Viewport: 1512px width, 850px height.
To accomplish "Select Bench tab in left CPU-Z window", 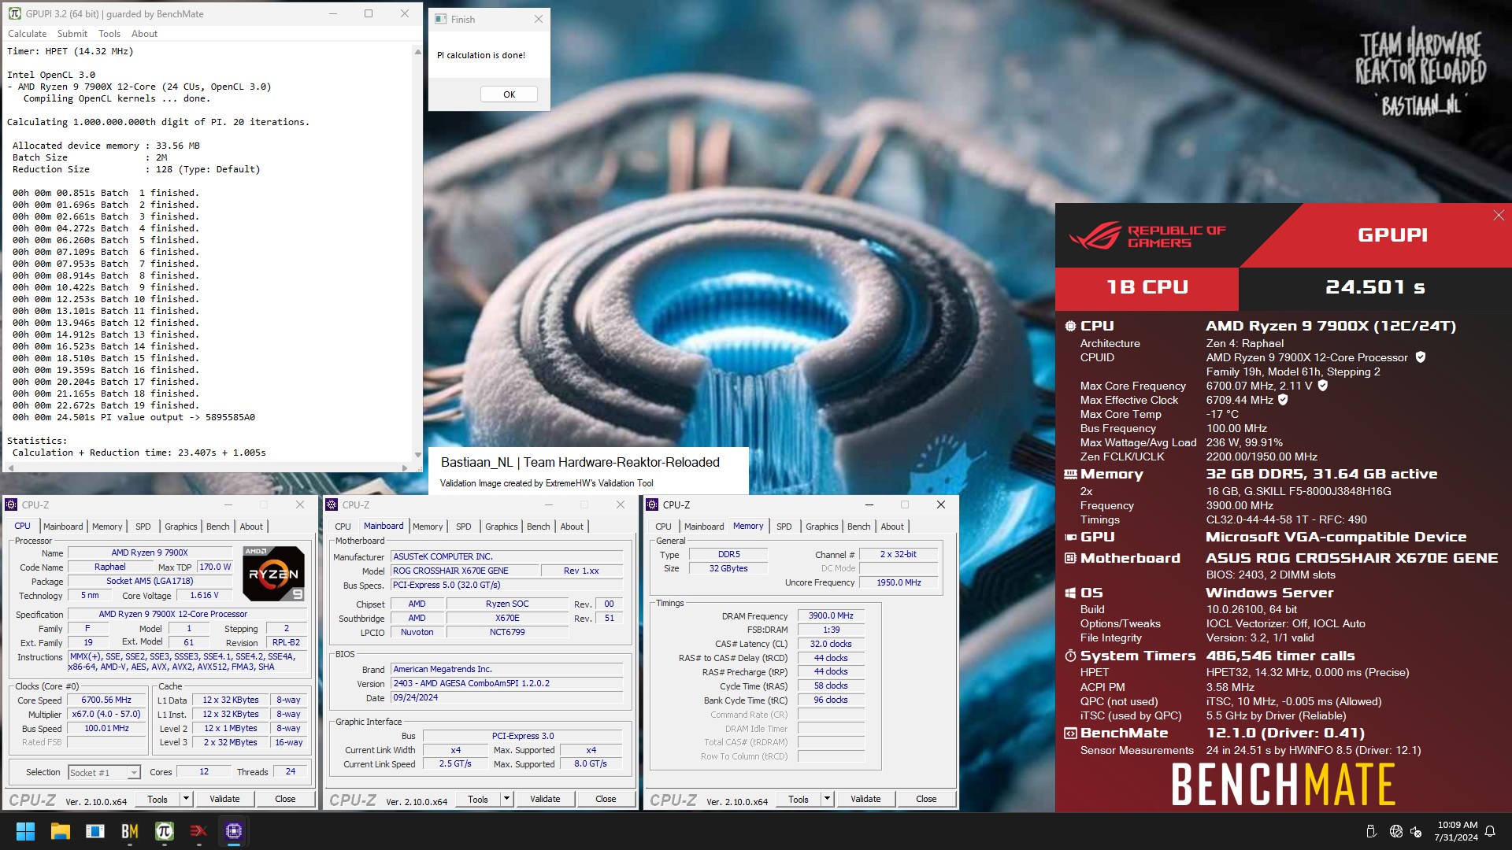I will pyautogui.click(x=218, y=527).
